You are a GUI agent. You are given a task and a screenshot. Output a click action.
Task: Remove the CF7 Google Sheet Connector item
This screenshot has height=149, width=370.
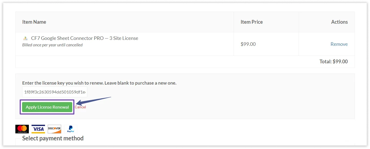[x=339, y=44]
